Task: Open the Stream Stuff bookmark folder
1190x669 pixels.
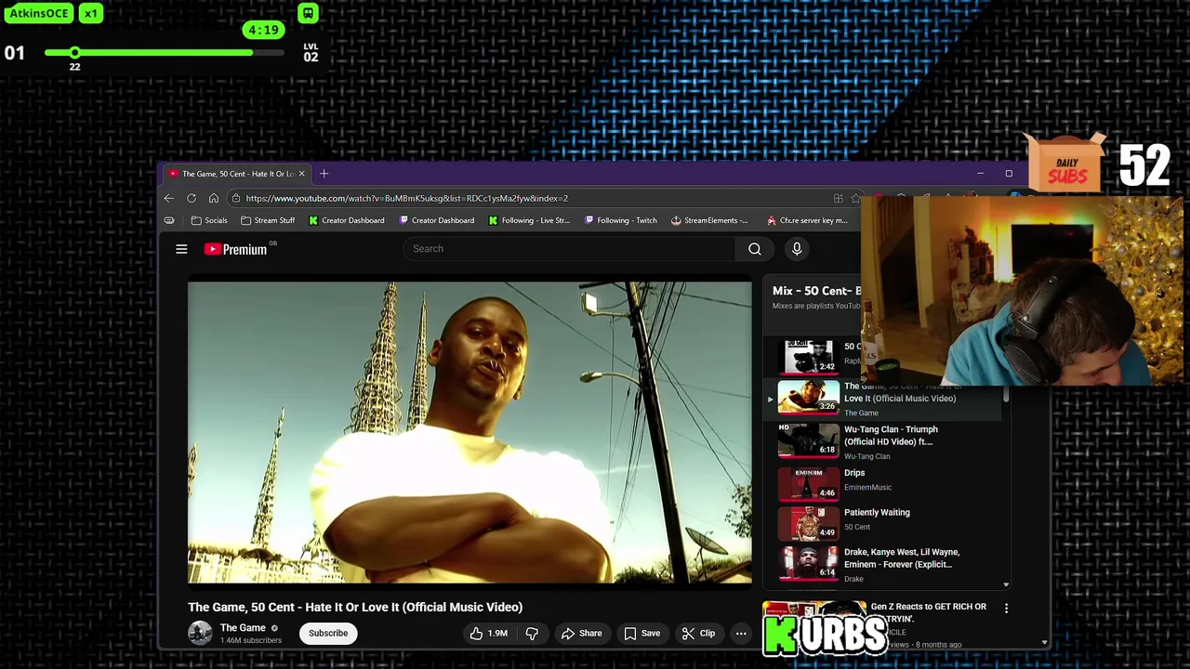Action: (268, 220)
